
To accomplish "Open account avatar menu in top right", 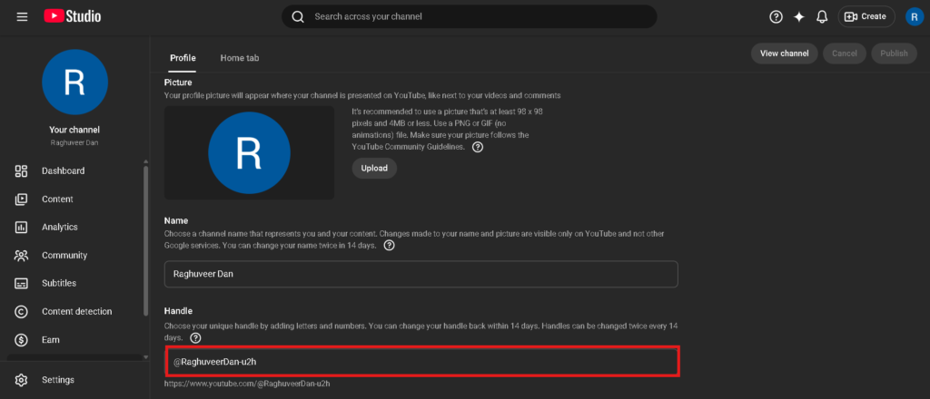I will coord(915,16).
